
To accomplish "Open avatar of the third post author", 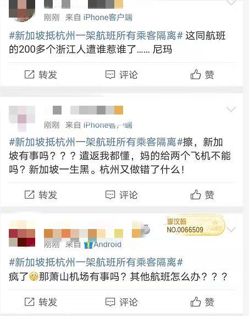I will (x=22, y=233).
